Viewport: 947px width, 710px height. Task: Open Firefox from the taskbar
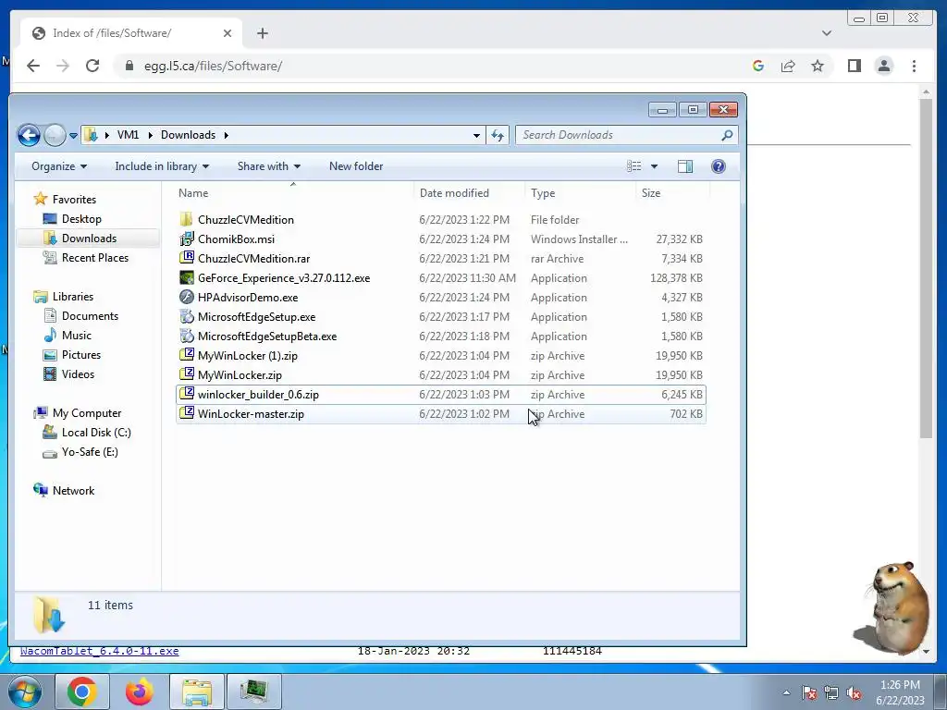pos(139,692)
